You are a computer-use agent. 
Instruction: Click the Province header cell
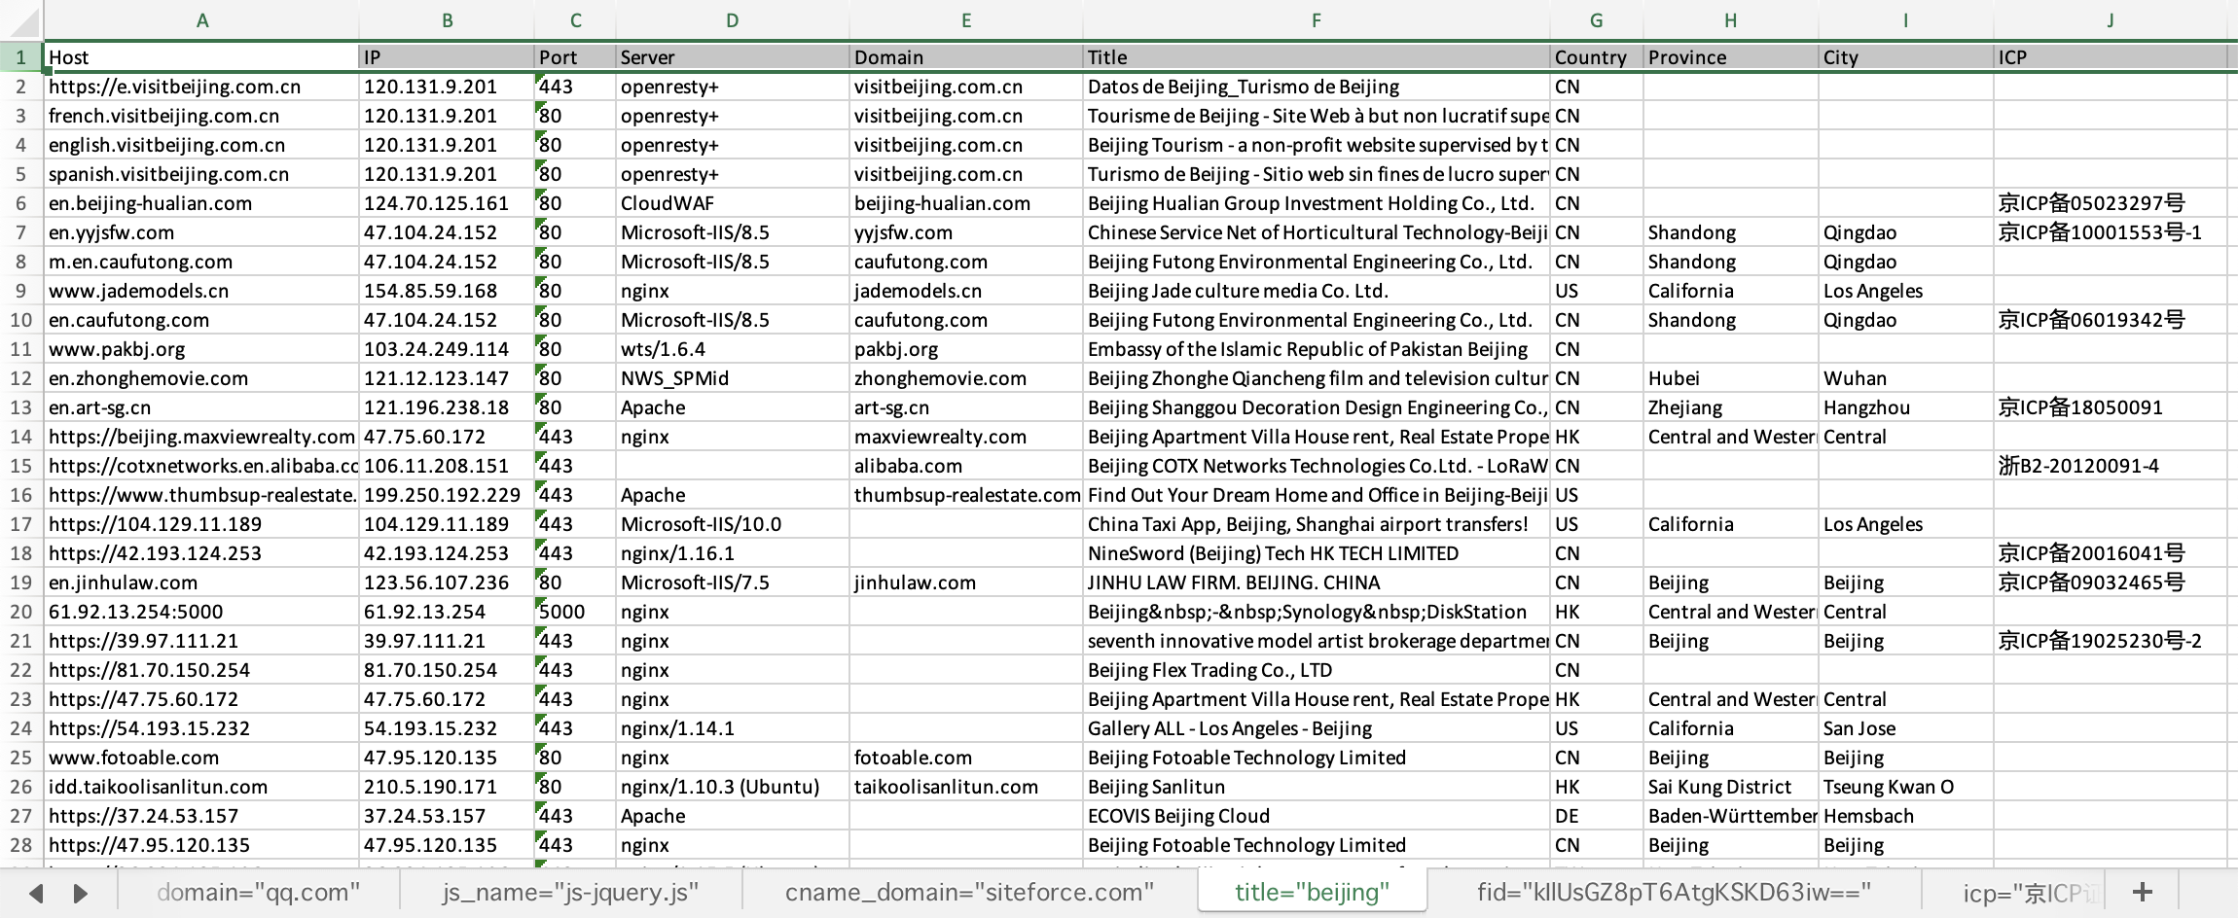point(1731,57)
